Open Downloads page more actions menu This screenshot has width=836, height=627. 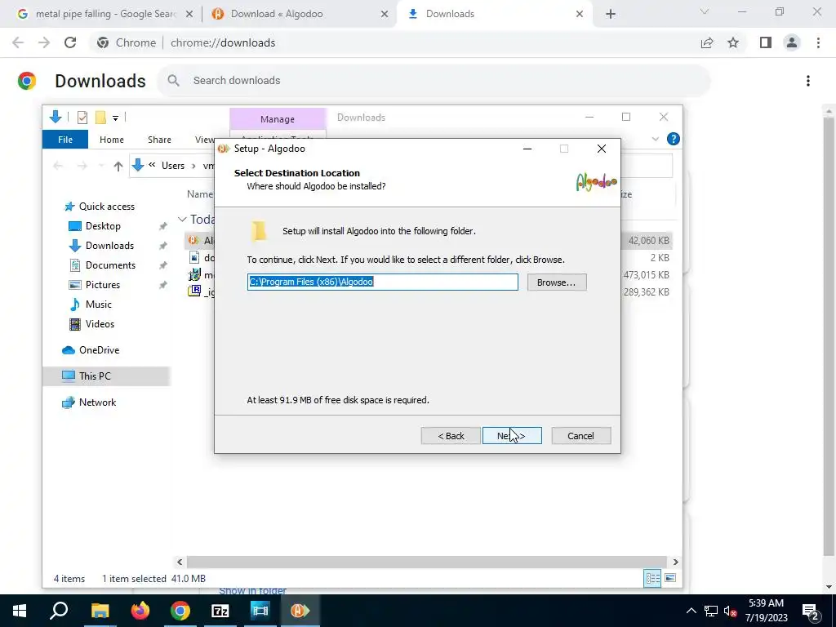807,81
